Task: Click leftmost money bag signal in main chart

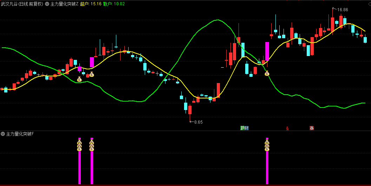Action: (79, 79)
